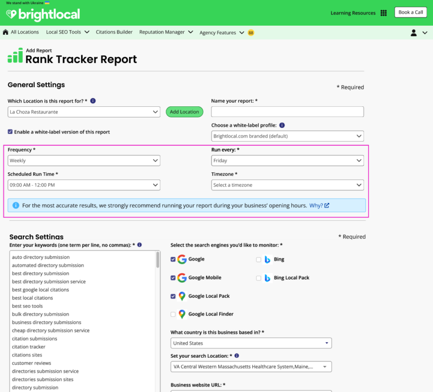This screenshot has height=392, width=433.
Task: Open the Scheduled Run Time dropdown
Action: tap(84, 185)
